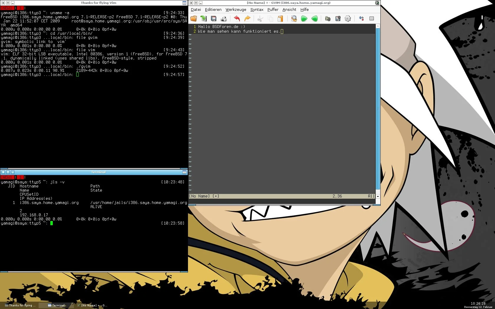495x309 pixels.
Task: Click the Paste clipboard icon
Action: coord(280,19)
